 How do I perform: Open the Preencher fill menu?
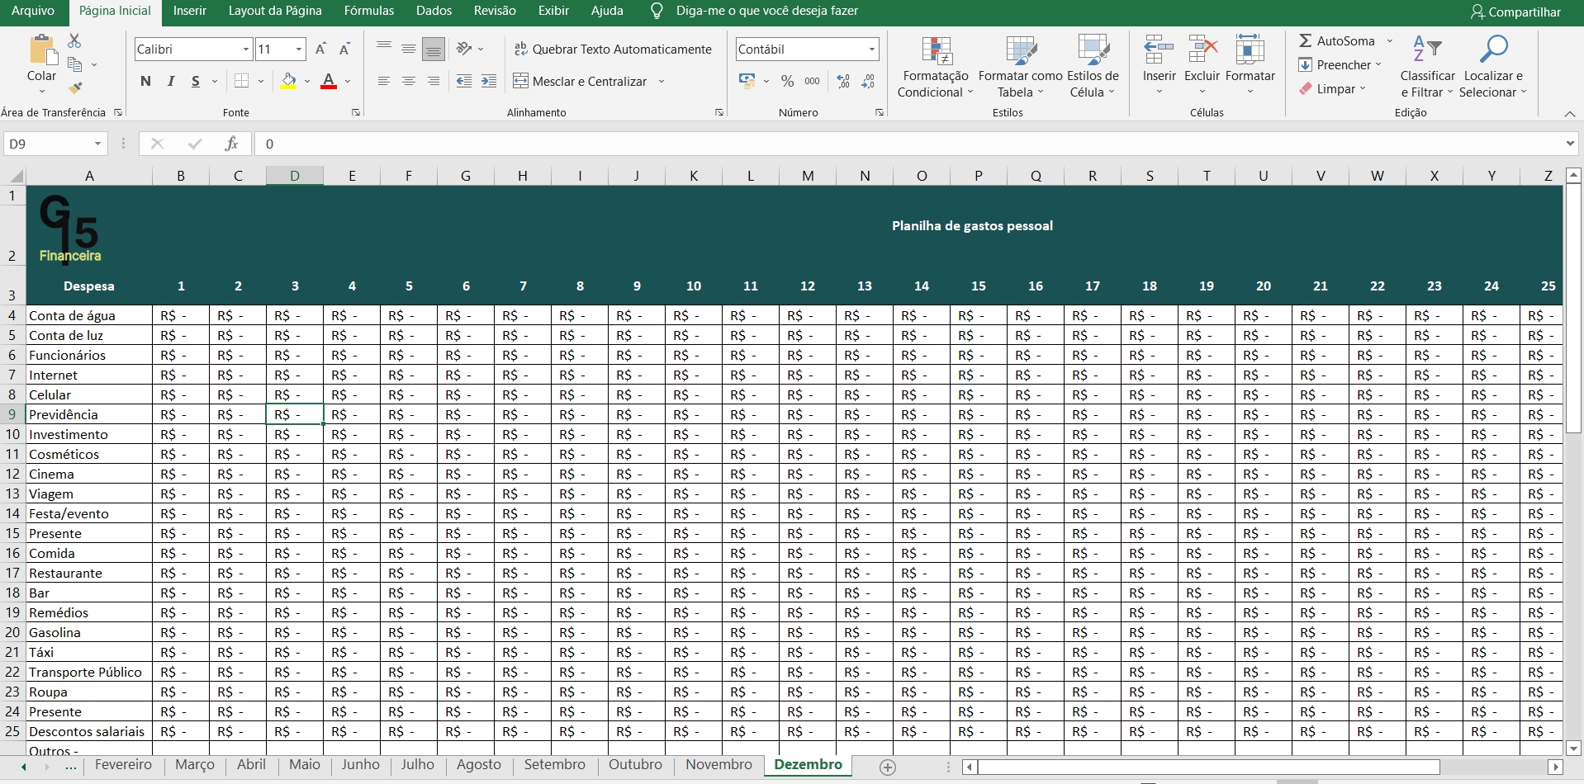click(x=1340, y=64)
